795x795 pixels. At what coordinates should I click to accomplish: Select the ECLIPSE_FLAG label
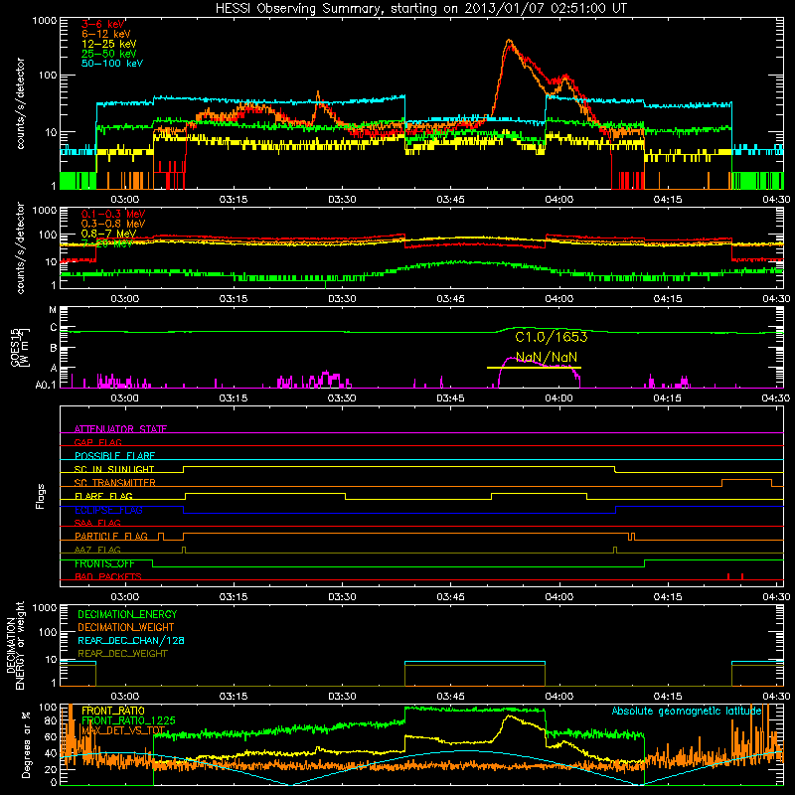[108, 510]
